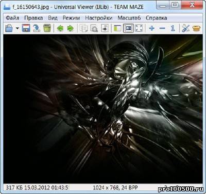Image resolution: width=206 pixels, height=194 pixels.
Task: Open the find/search toolbar icon
Action: pyautogui.click(x=94, y=28)
